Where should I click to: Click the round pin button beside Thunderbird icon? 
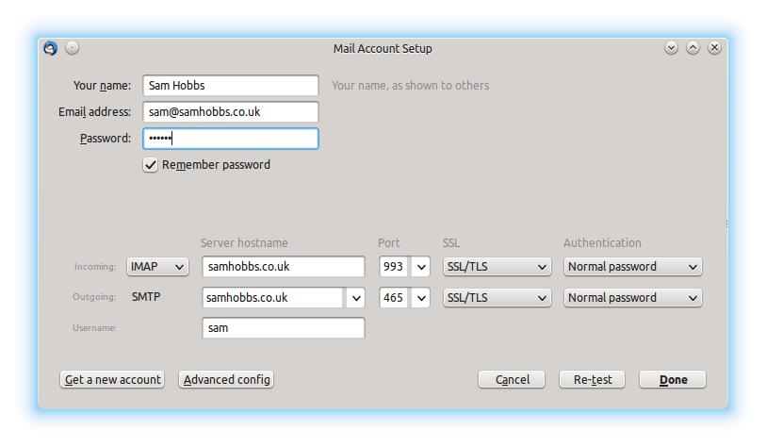[72, 48]
